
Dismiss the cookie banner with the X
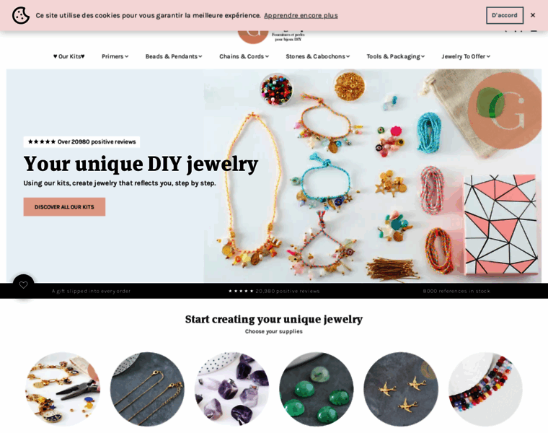click(533, 15)
